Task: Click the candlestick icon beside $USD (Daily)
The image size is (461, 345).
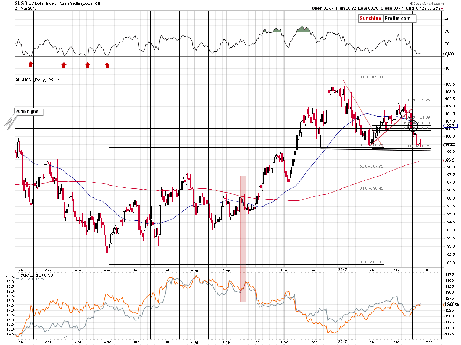Action: tap(17, 80)
